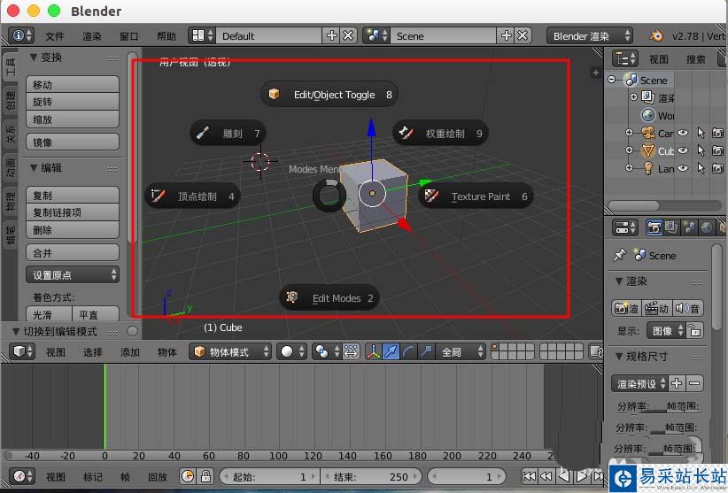Viewport: 728px width, 493px height.
Task: Select Edit Modes in pie menu
Action: tap(329, 297)
